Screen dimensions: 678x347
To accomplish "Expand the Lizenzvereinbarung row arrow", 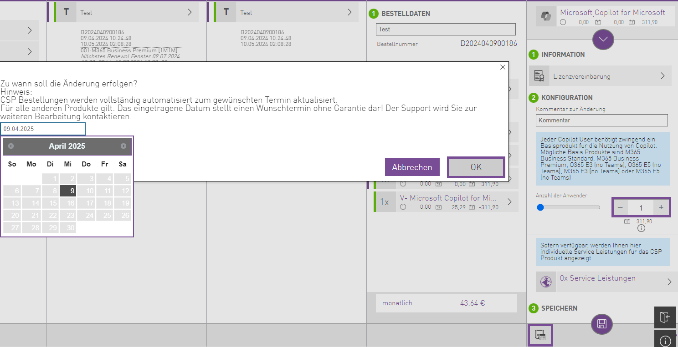I will (x=663, y=76).
